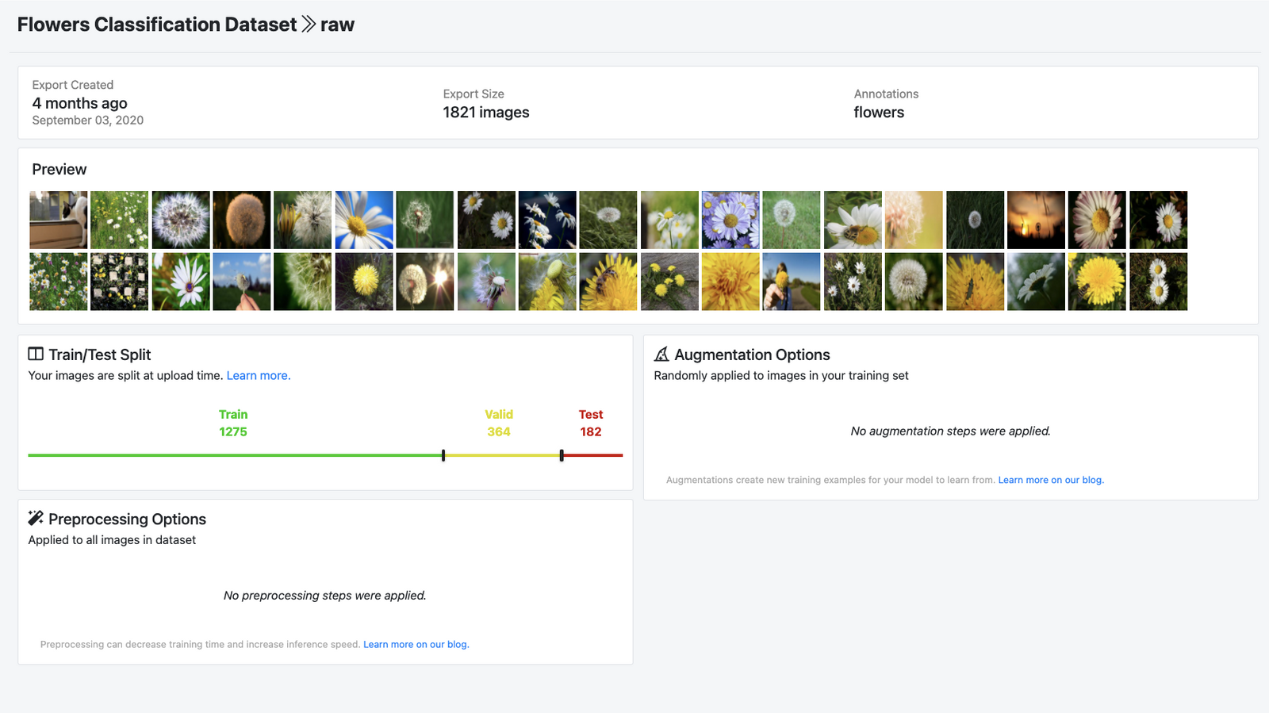Click the Flowers Classification Dataset breadcrumb title

tap(157, 25)
